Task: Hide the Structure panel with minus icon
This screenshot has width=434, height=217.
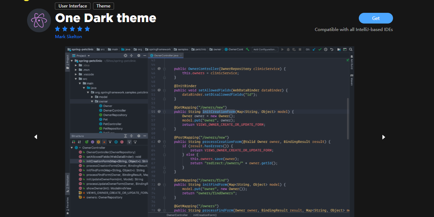Action: [x=144, y=136]
